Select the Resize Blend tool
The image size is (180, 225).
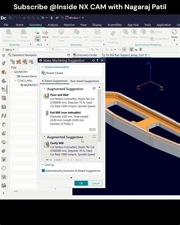point(159,39)
